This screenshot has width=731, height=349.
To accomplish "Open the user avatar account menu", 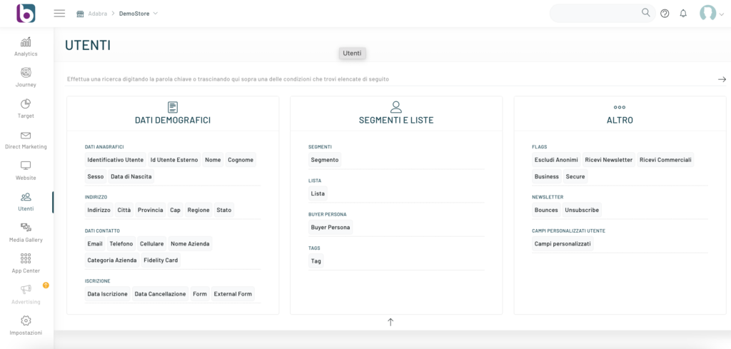I will click(710, 14).
